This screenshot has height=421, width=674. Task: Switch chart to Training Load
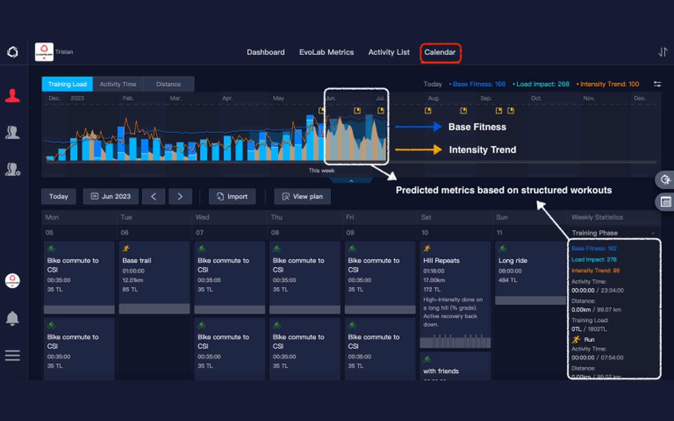pyautogui.click(x=67, y=84)
